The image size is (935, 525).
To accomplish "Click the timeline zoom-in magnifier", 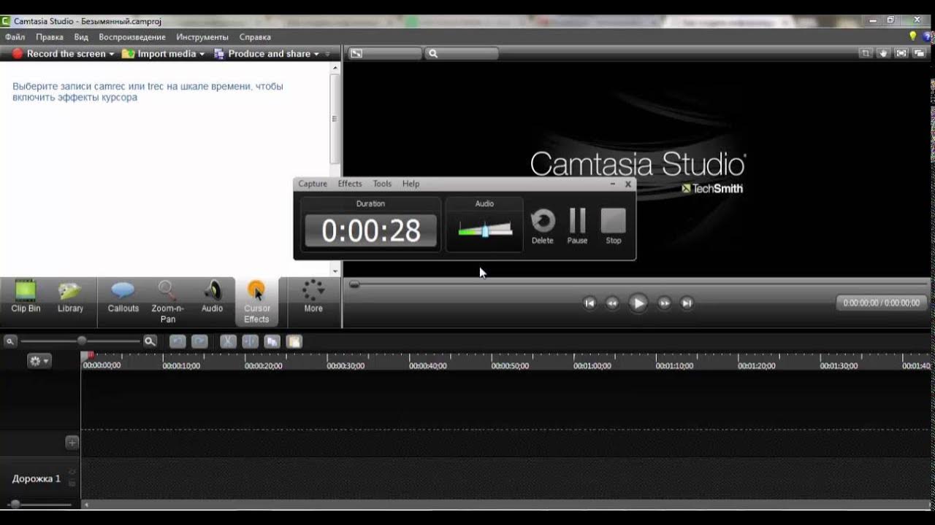I will click(x=150, y=341).
